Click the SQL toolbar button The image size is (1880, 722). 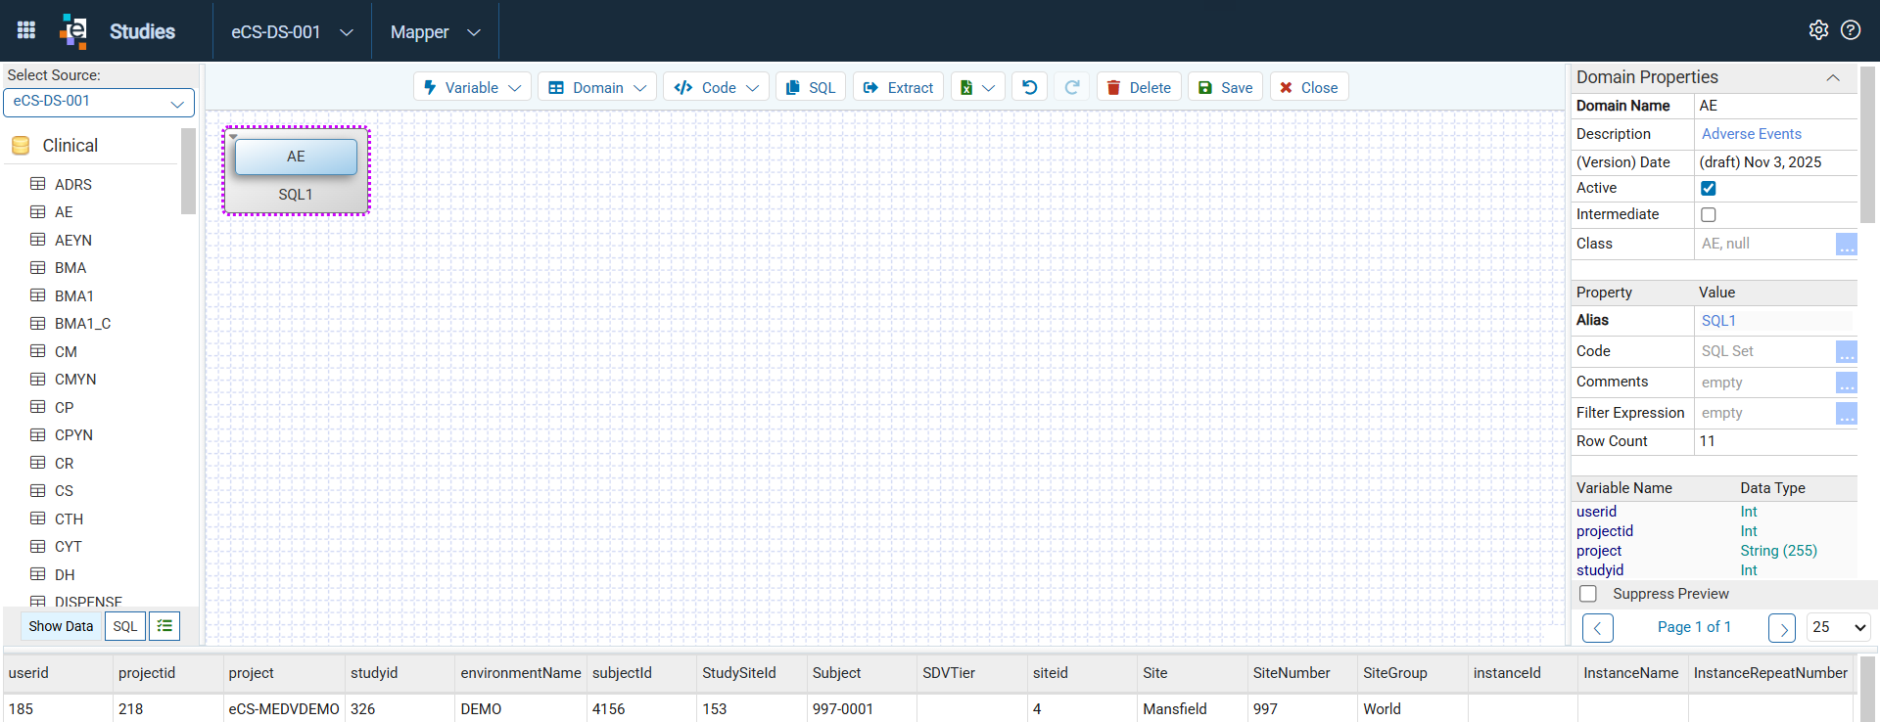(x=811, y=87)
